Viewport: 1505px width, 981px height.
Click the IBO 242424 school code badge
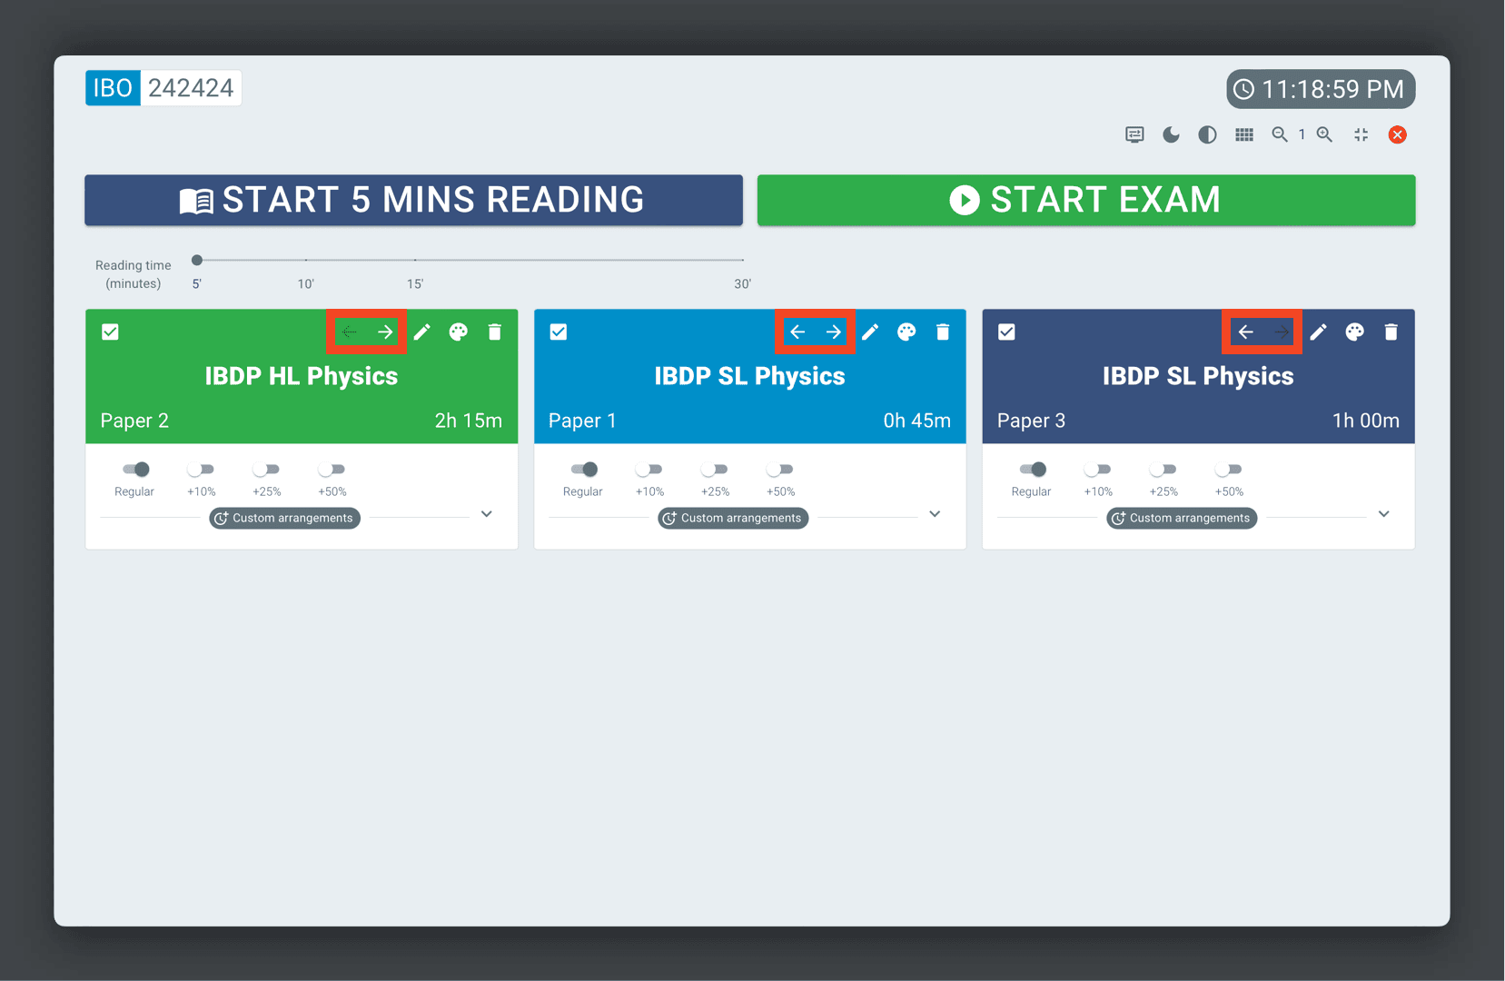[163, 88]
